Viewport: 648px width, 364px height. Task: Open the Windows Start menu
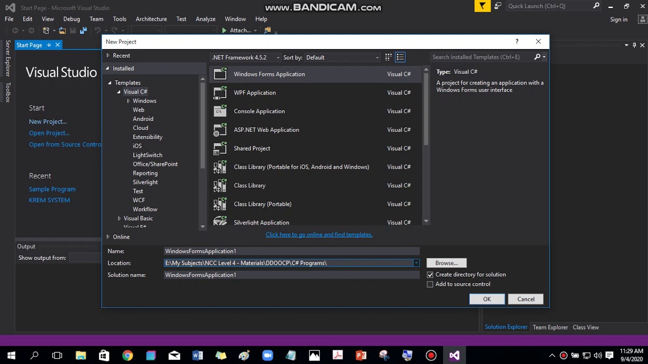coord(11,355)
